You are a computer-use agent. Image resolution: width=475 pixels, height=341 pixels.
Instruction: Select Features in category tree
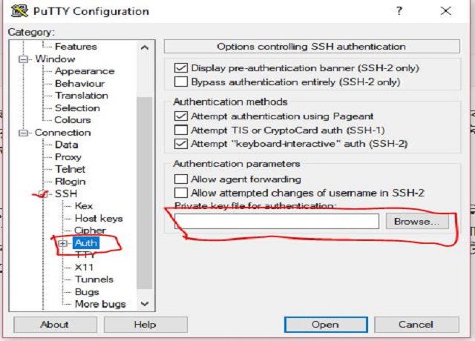pos(76,47)
